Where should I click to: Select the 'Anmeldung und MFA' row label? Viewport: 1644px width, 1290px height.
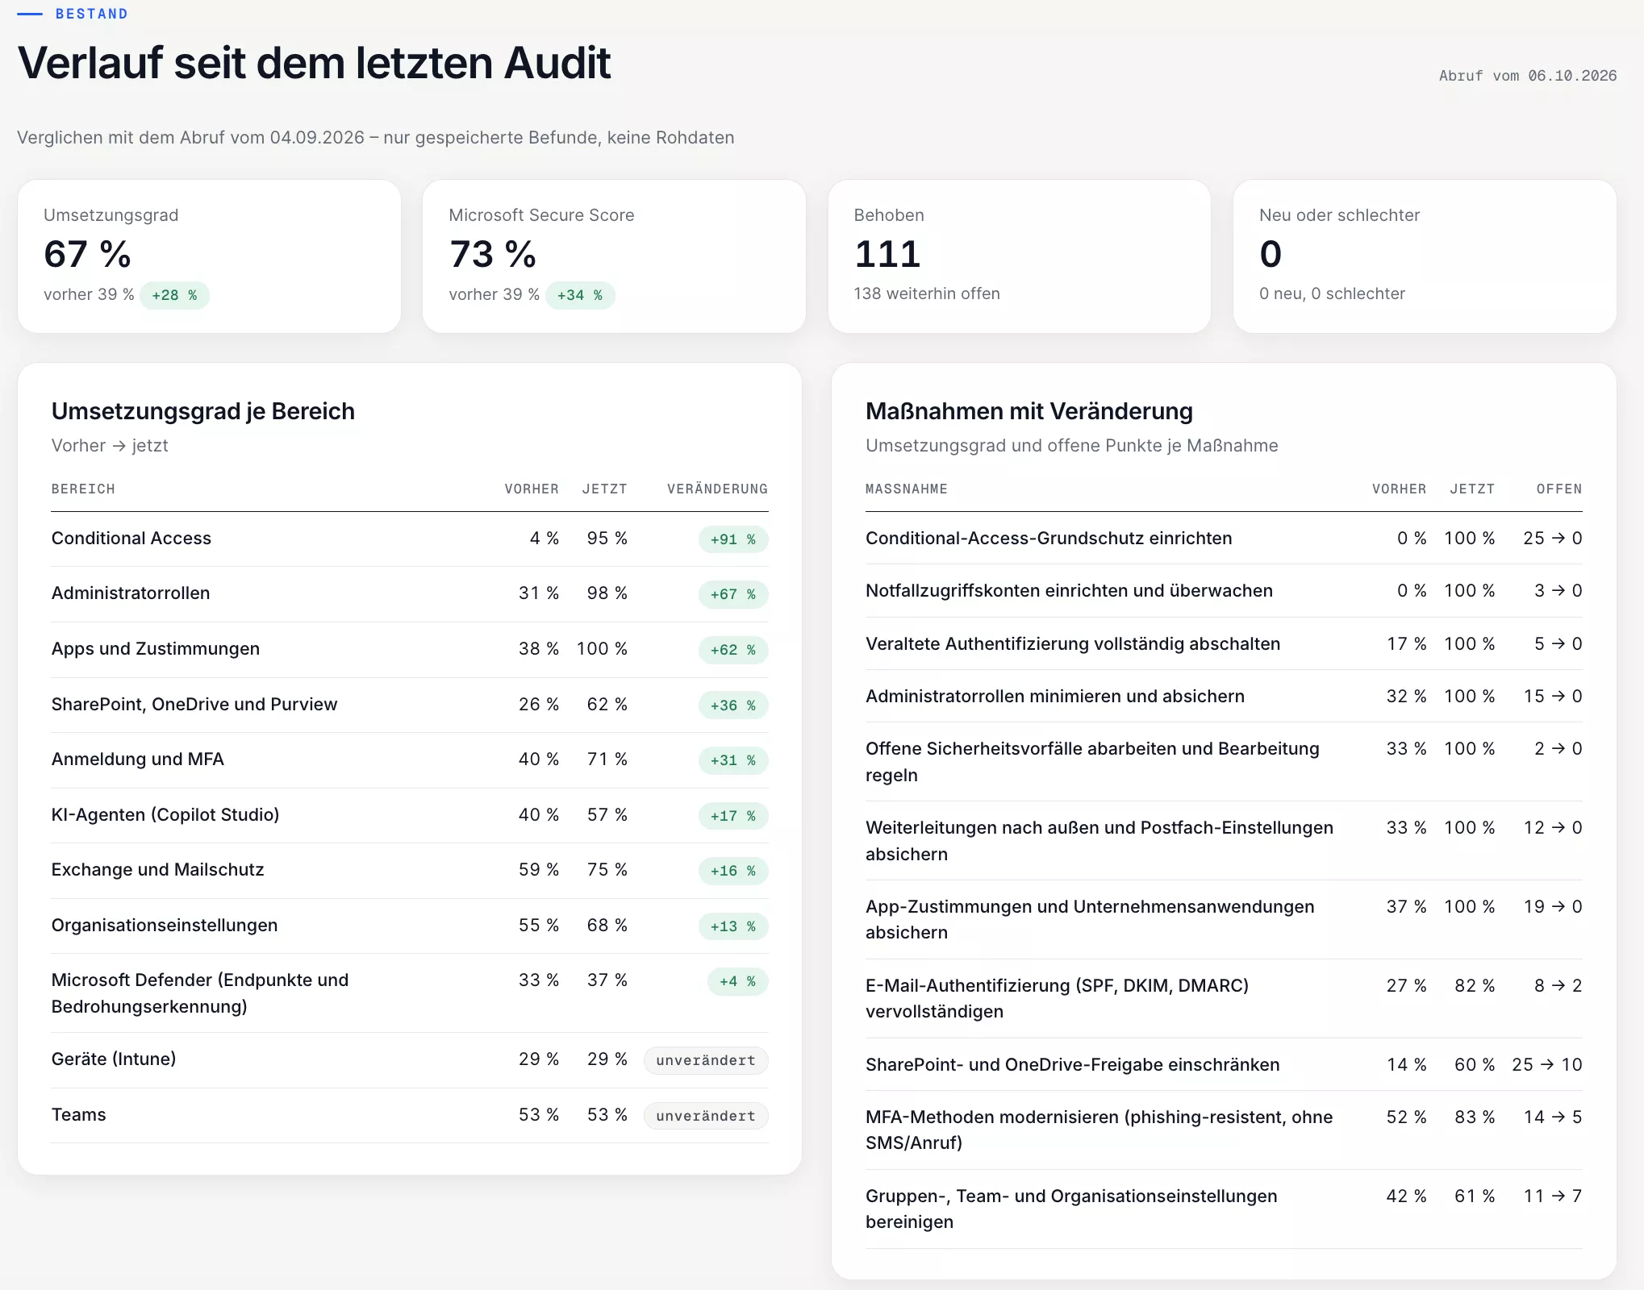tap(138, 759)
